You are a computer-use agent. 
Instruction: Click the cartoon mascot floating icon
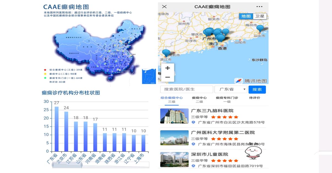253,152
